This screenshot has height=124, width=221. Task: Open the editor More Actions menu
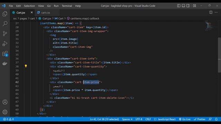[x=216, y=12]
